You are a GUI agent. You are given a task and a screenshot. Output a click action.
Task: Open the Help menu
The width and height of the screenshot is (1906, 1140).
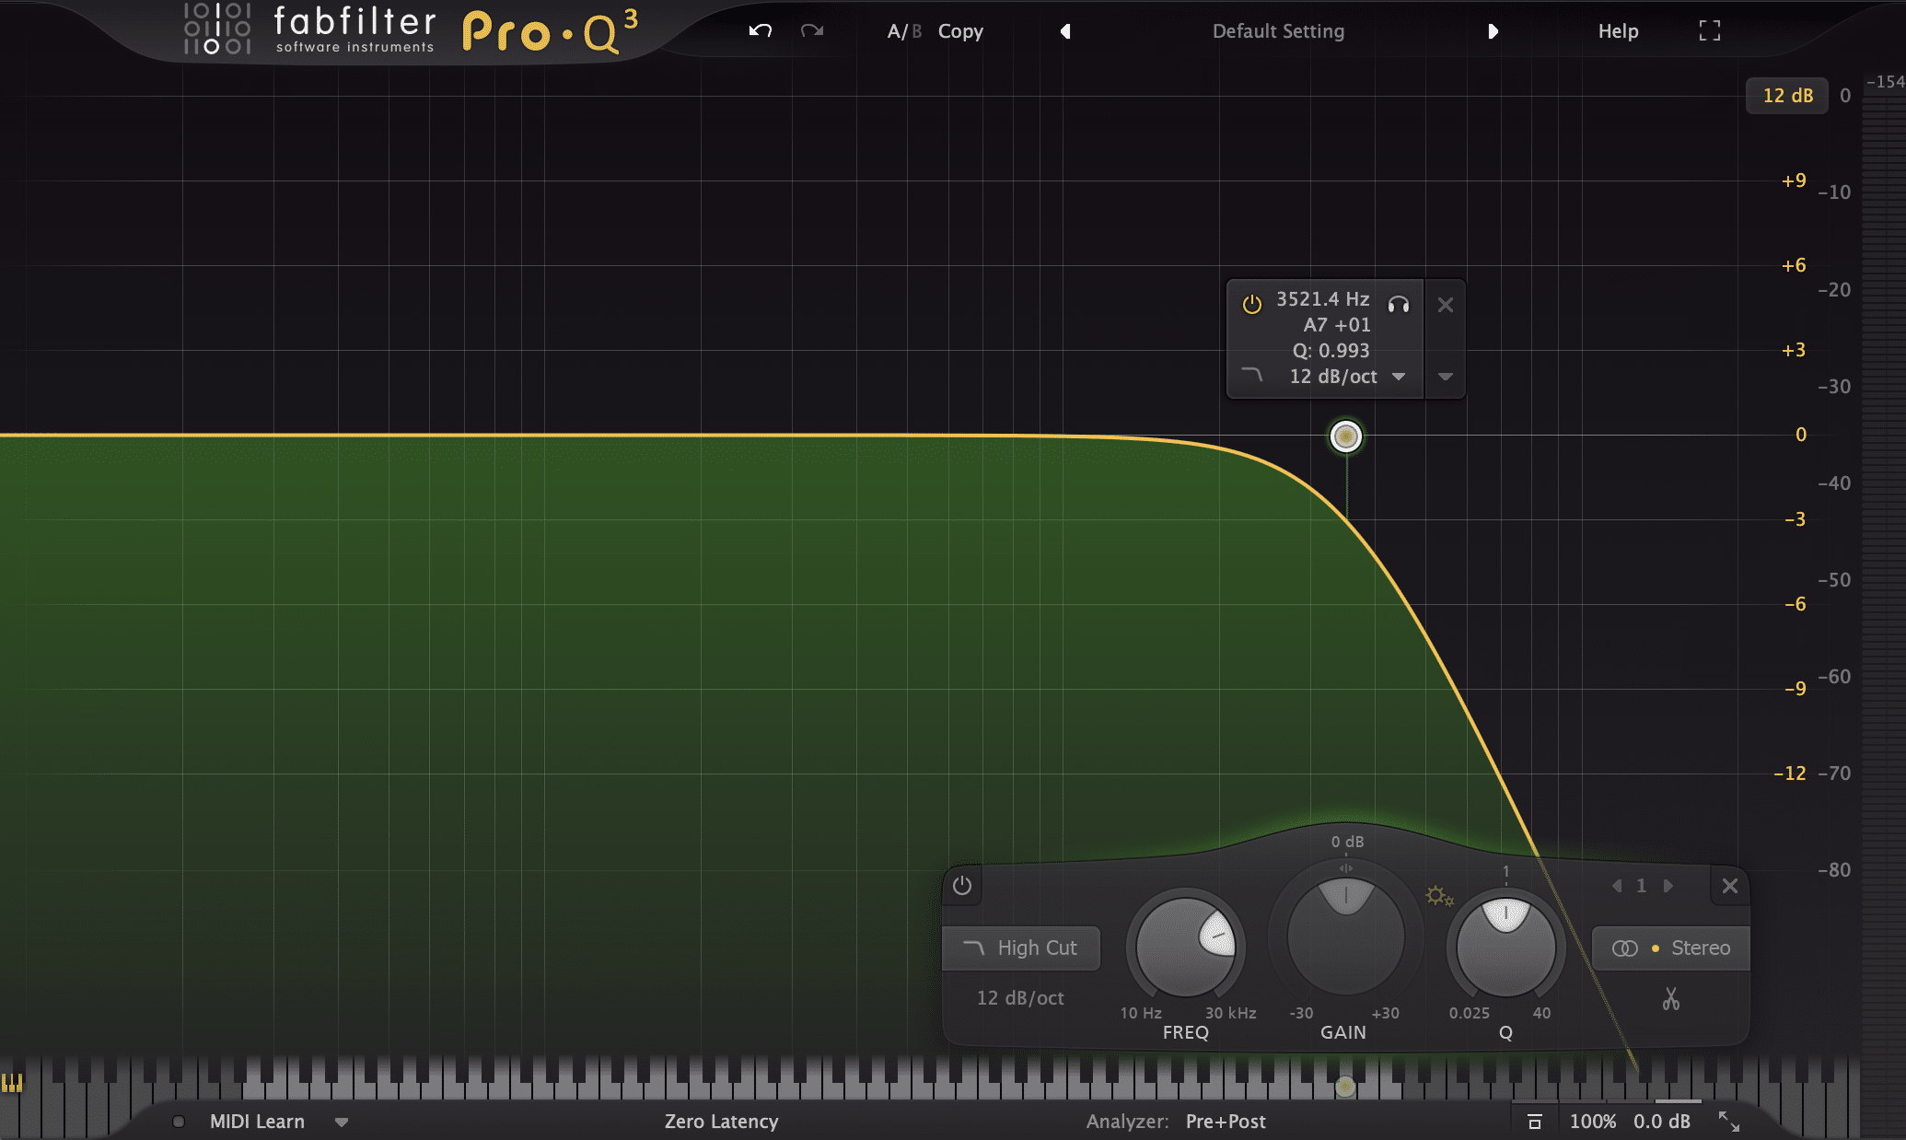coord(1618,31)
